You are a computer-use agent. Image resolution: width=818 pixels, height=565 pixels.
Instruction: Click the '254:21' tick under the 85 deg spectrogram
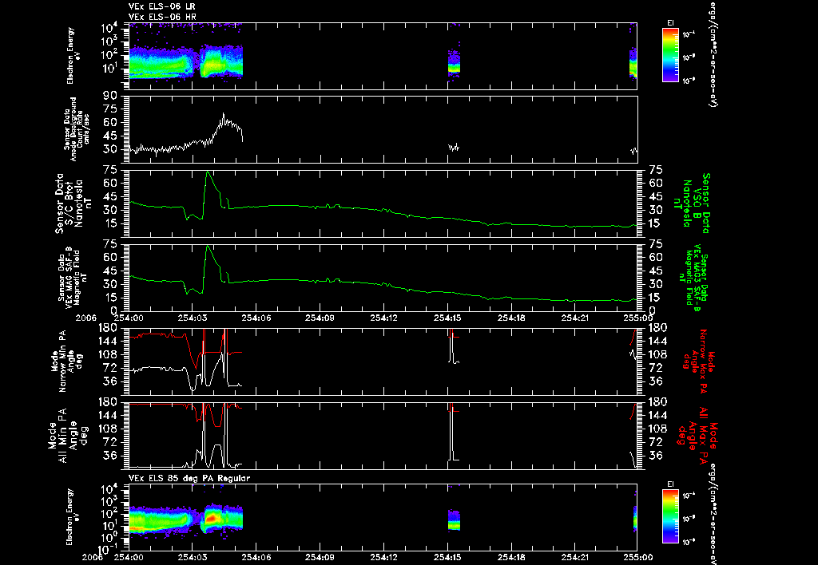pyautogui.click(x=575, y=557)
